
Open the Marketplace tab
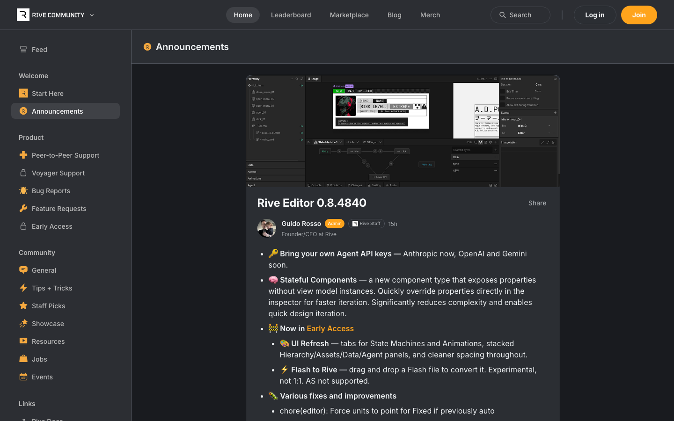point(349,15)
